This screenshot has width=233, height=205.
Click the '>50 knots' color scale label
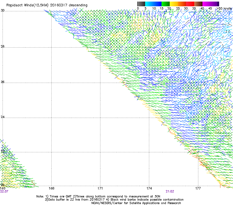pyautogui.click(x=224, y=9)
